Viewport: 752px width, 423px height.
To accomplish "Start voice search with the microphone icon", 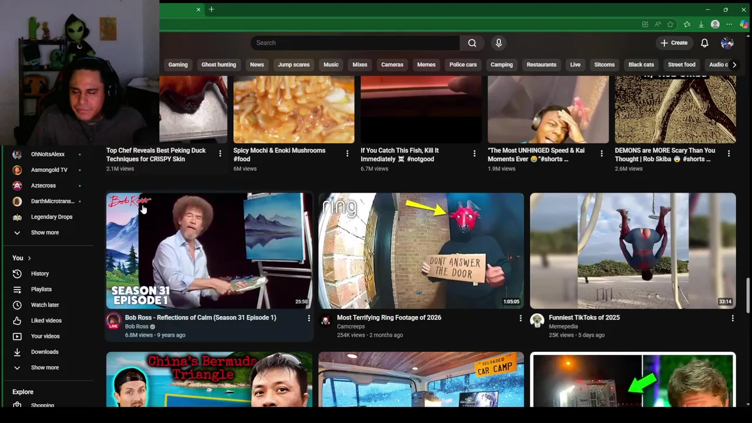I will pos(499,43).
